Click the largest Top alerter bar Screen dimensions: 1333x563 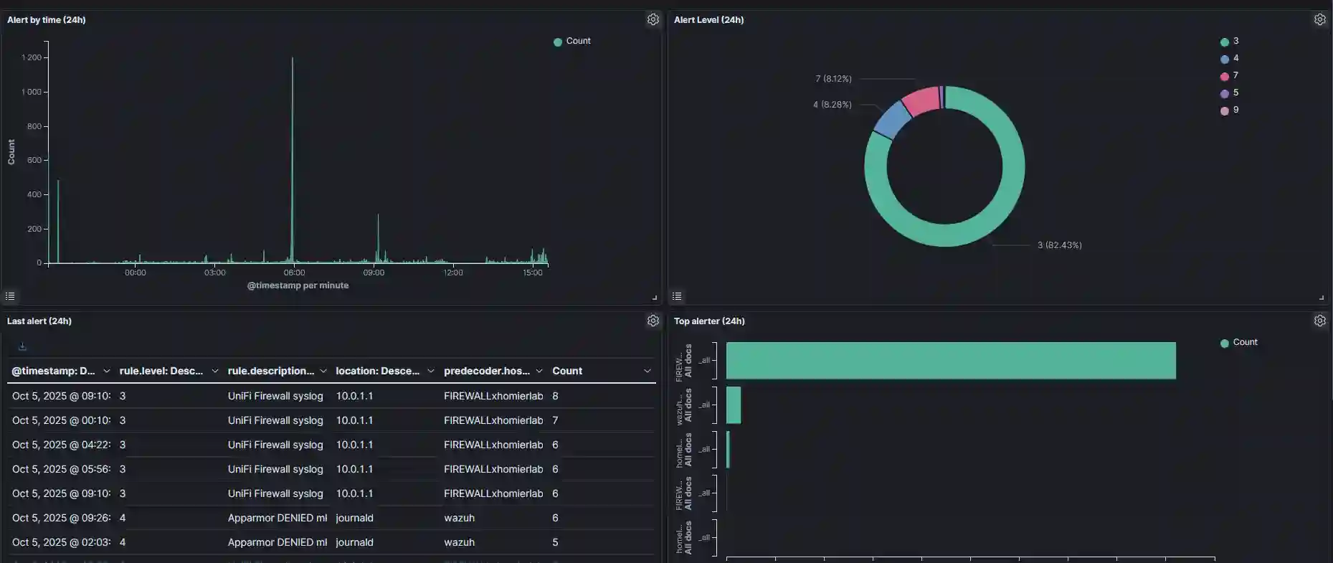tap(951, 360)
